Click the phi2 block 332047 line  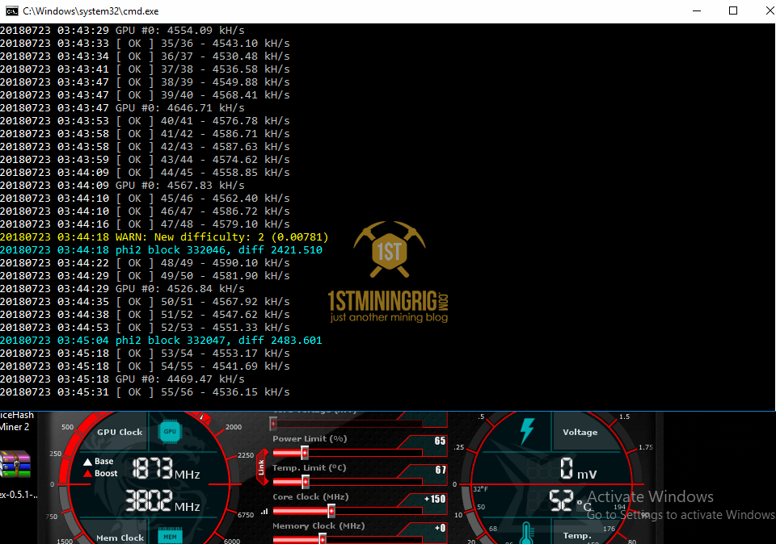coord(162,341)
